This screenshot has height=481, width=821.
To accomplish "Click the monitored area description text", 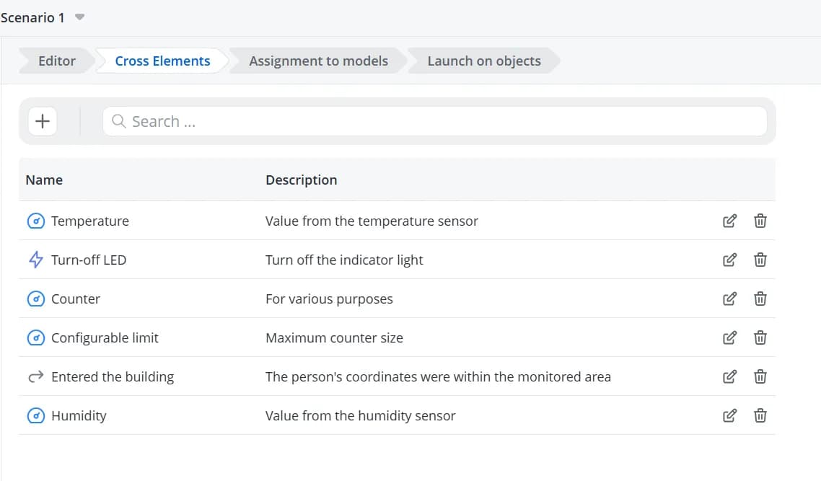I will 438,377.
